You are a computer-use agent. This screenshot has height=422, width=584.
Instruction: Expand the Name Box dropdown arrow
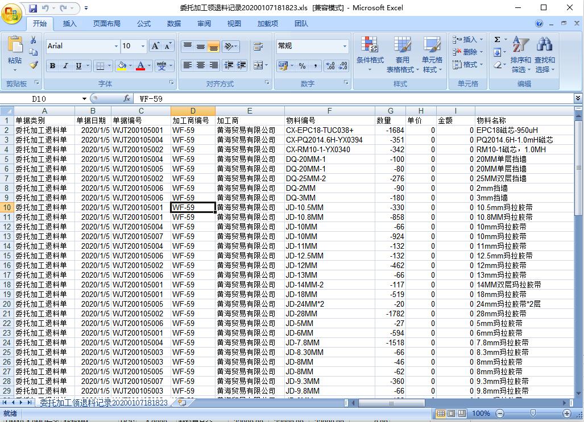point(85,99)
